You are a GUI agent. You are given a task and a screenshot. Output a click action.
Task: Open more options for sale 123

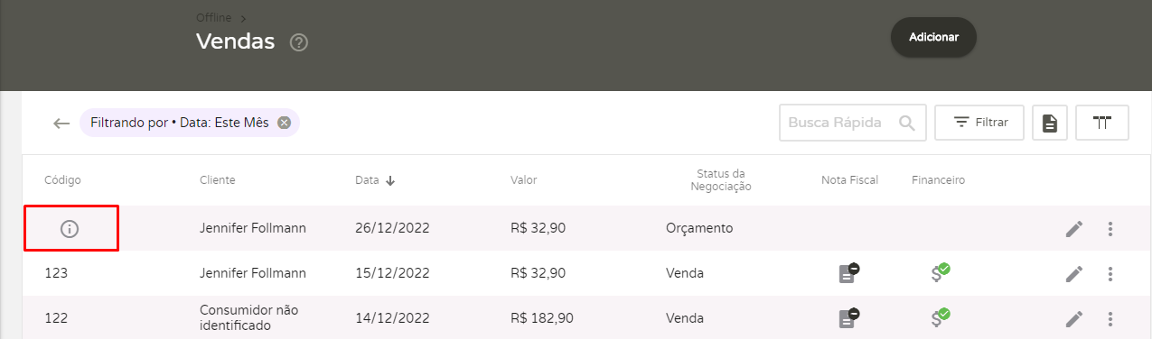[x=1110, y=274]
